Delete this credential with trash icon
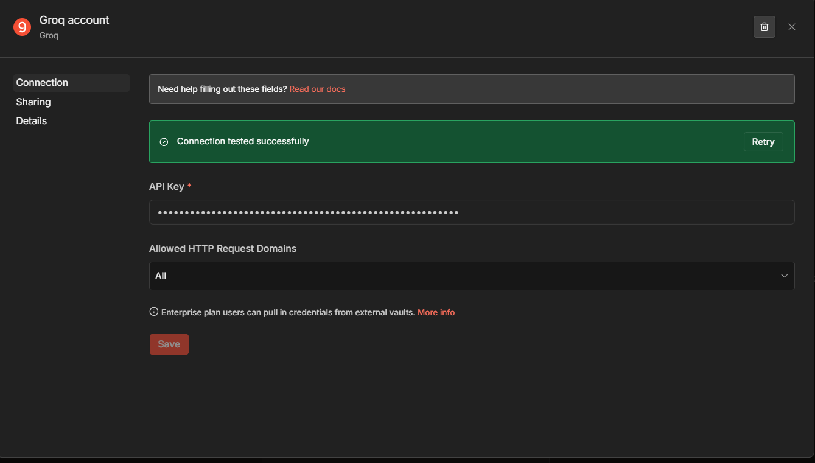The image size is (815, 463). click(x=764, y=27)
